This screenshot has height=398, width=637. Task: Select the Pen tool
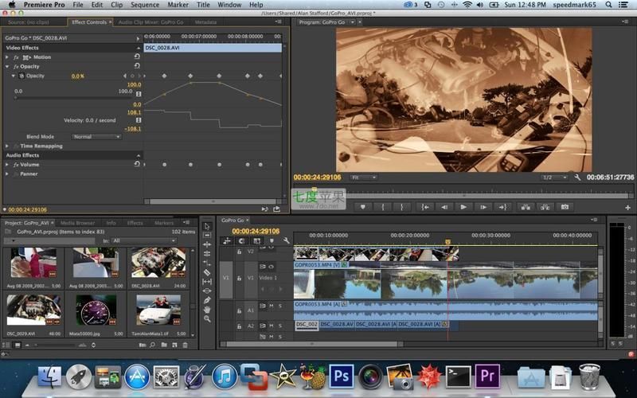[207, 300]
